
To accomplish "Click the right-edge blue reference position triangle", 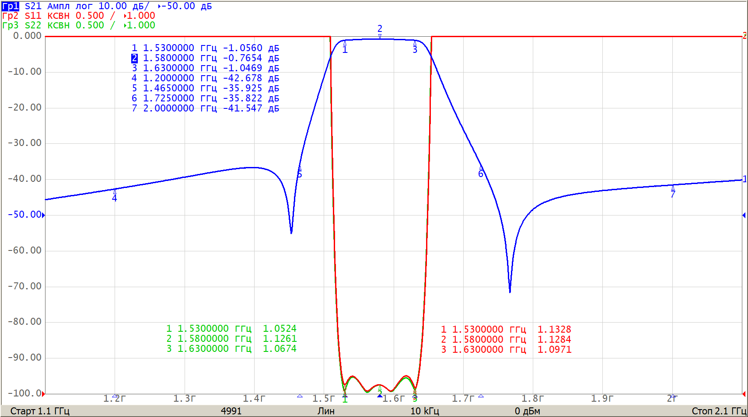I will [744, 215].
